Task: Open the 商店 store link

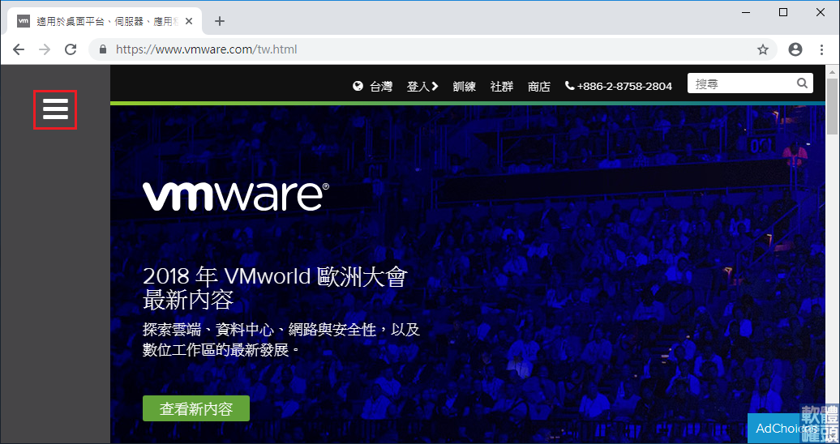Action: click(x=539, y=86)
